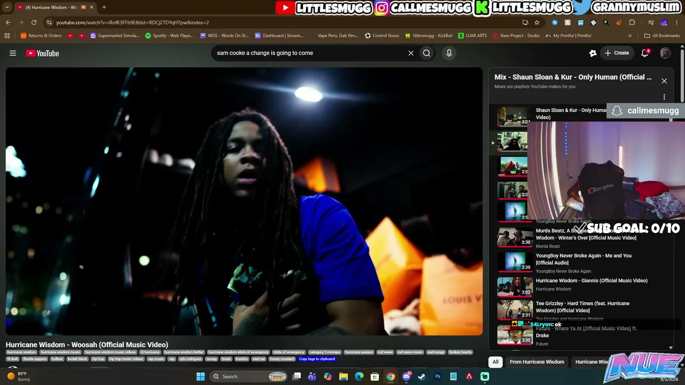Viewport: 685px width, 385px height.
Task: Open Discord from the taskbar
Action: coord(406,376)
